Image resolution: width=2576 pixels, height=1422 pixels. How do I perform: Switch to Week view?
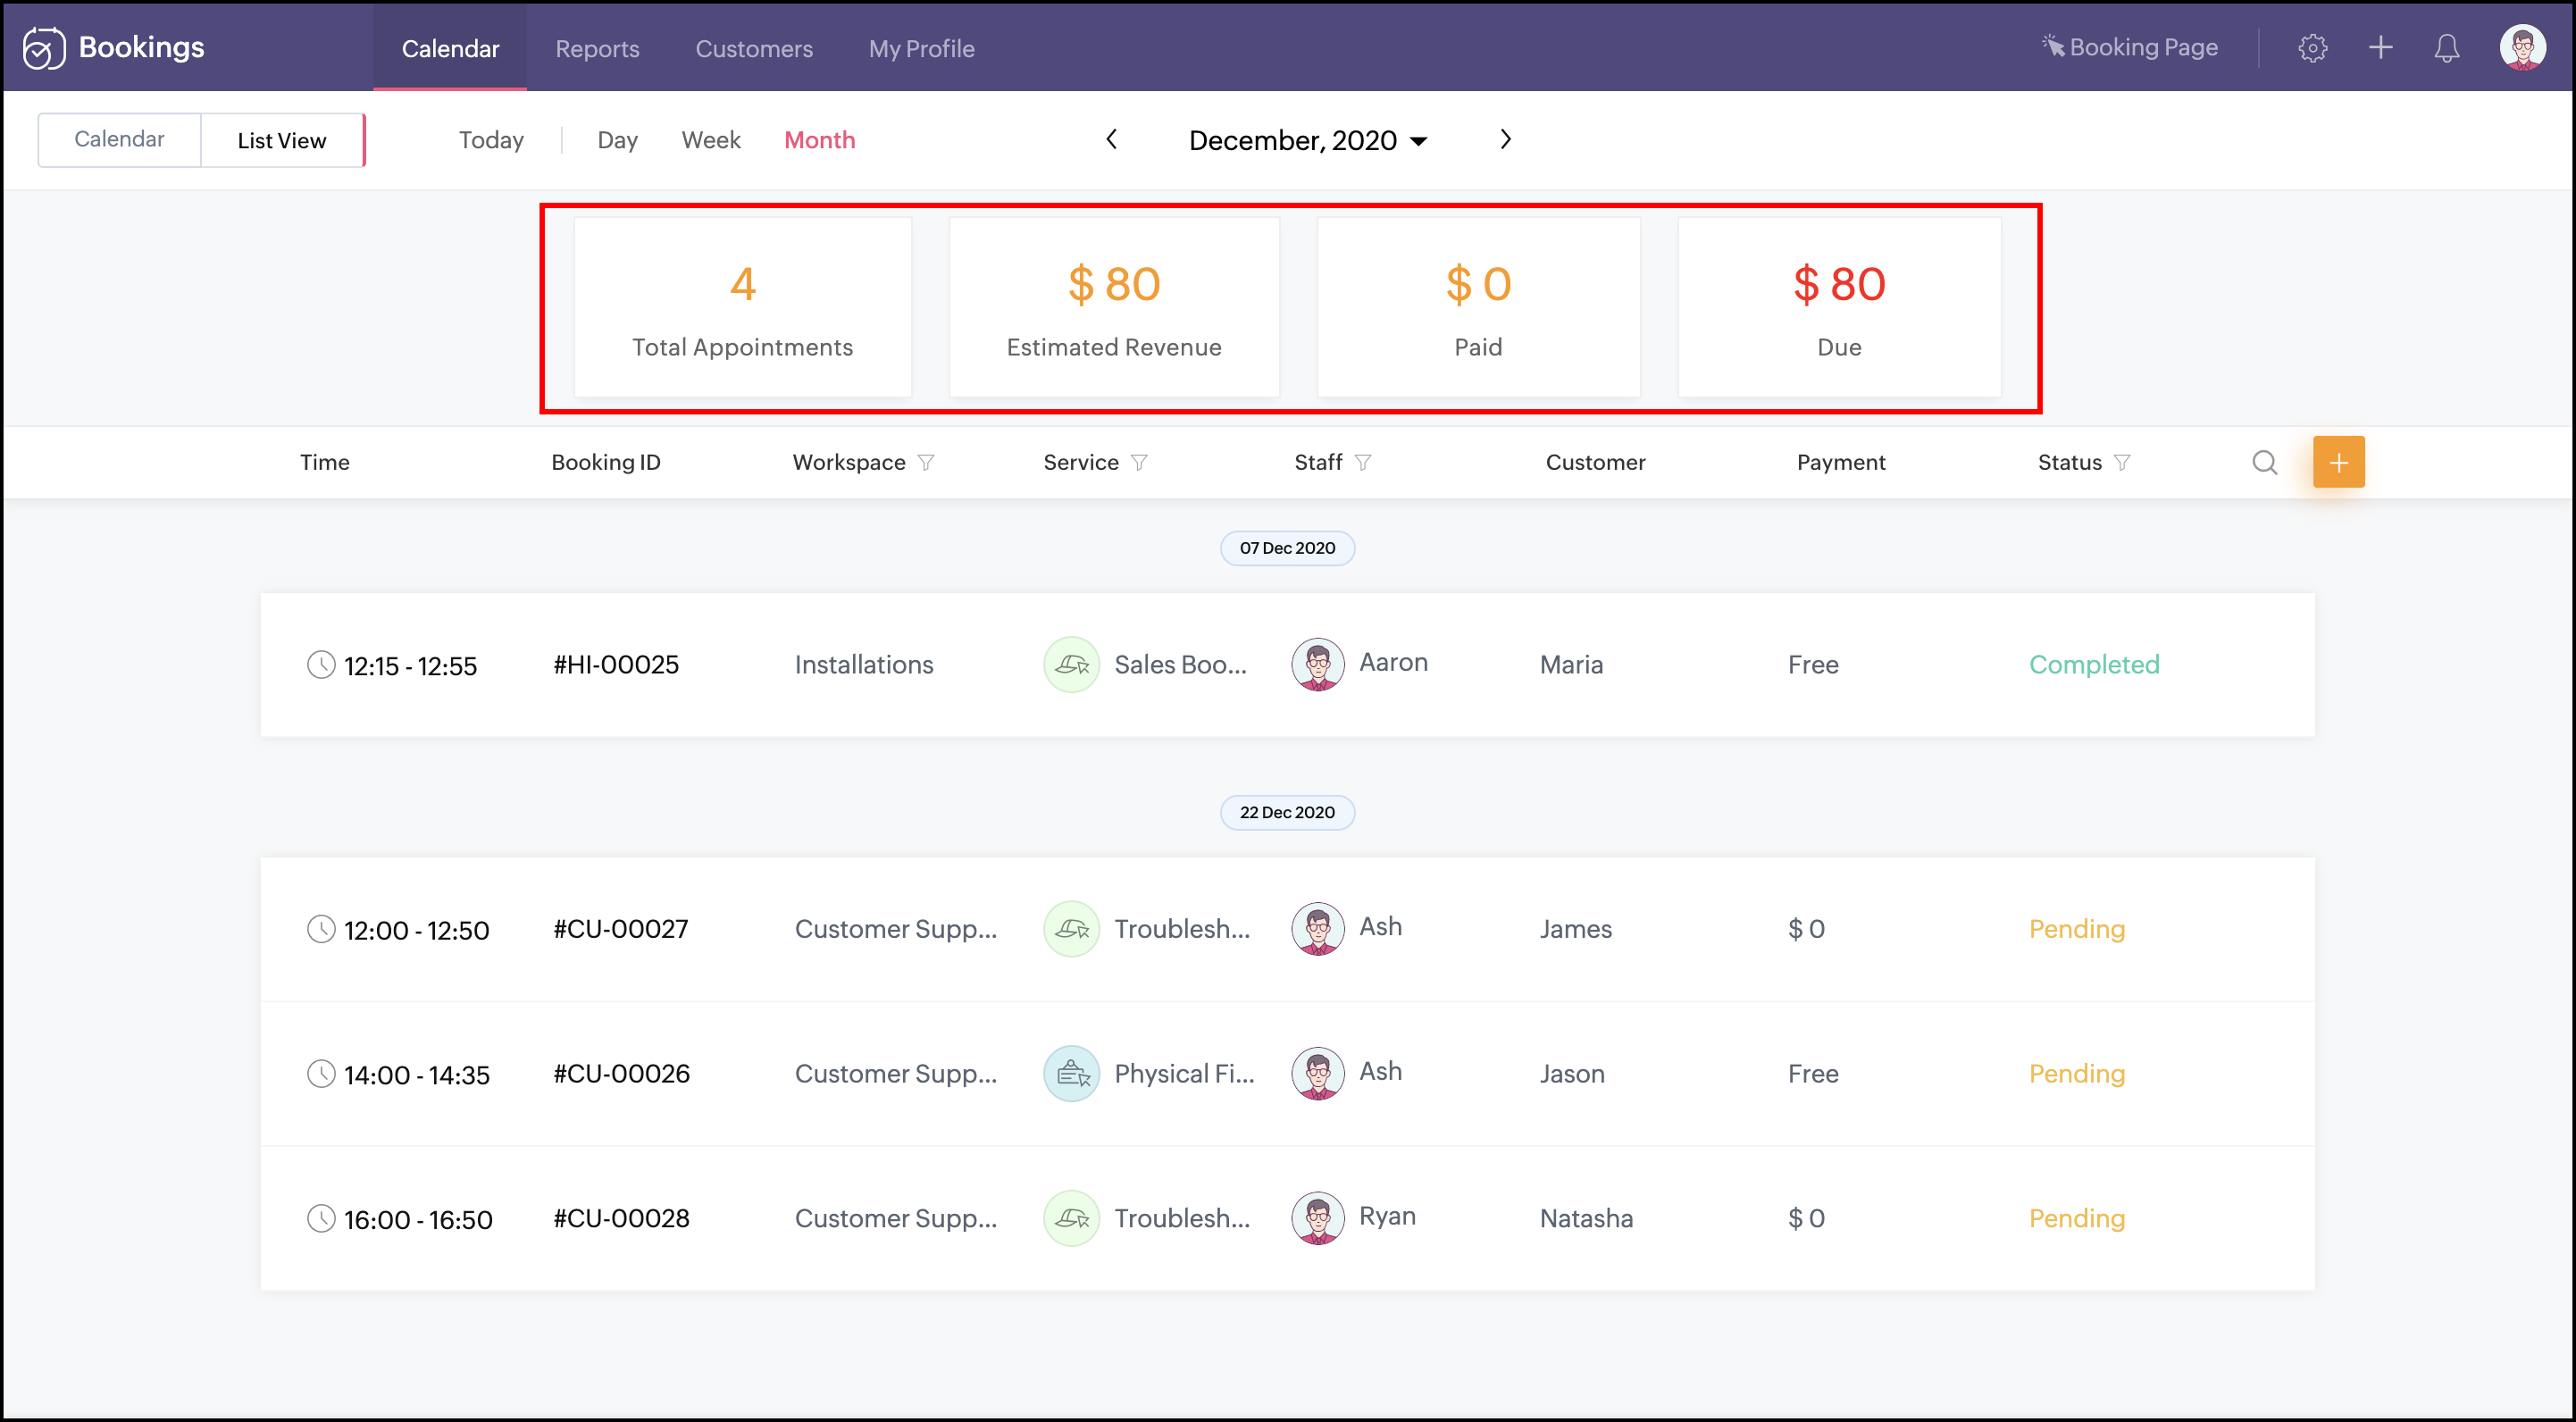click(710, 140)
